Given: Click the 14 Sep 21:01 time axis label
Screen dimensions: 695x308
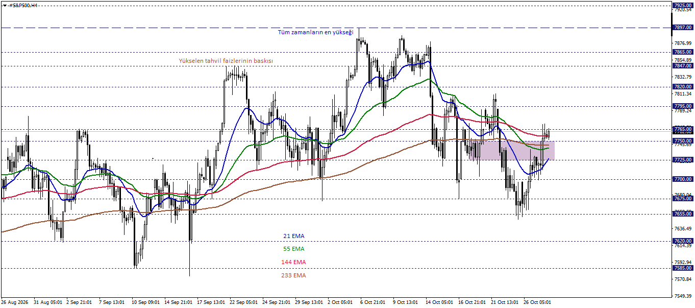Looking at the screenshot, I should [178, 302].
